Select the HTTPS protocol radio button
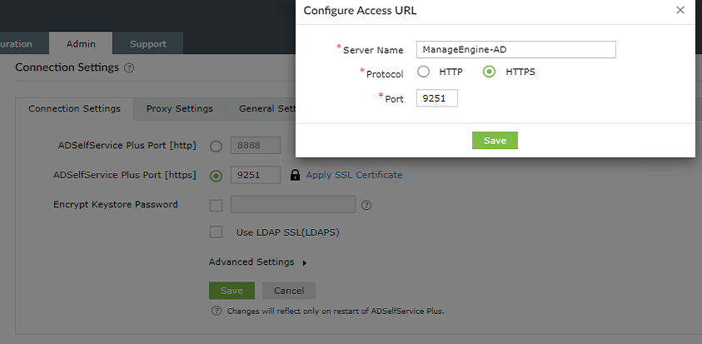702x344 pixels. 490,72
